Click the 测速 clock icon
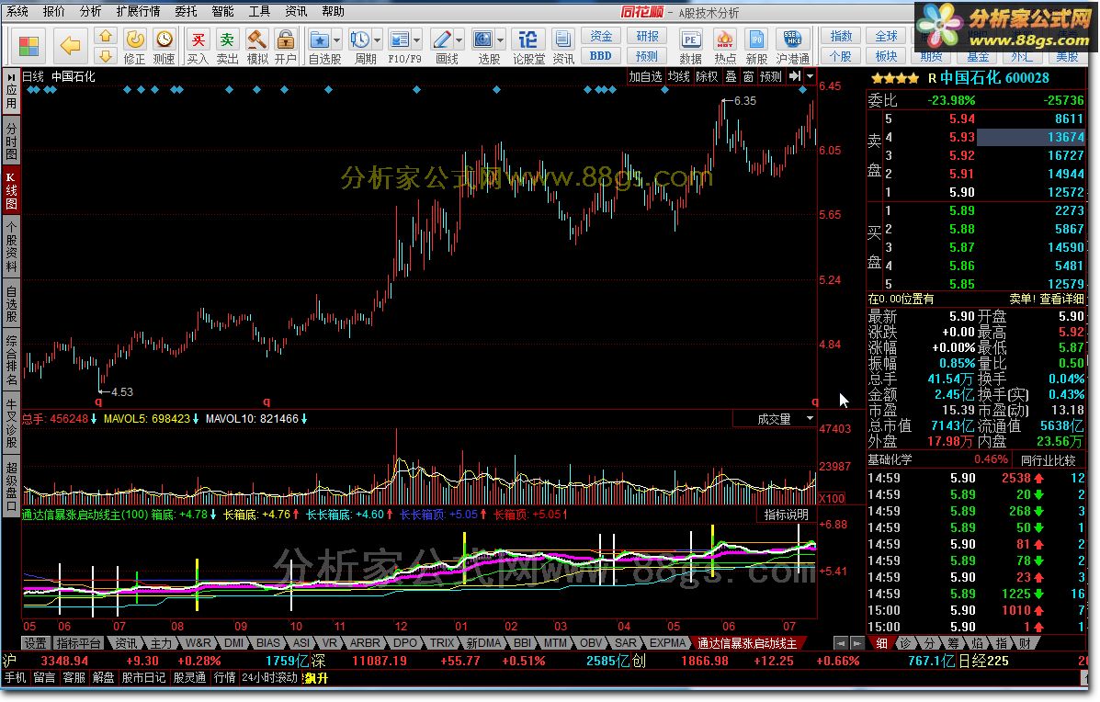 coord(164,40)
